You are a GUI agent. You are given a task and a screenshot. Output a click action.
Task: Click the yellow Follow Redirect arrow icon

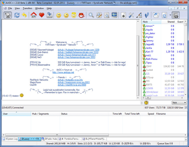pos(24,15)
